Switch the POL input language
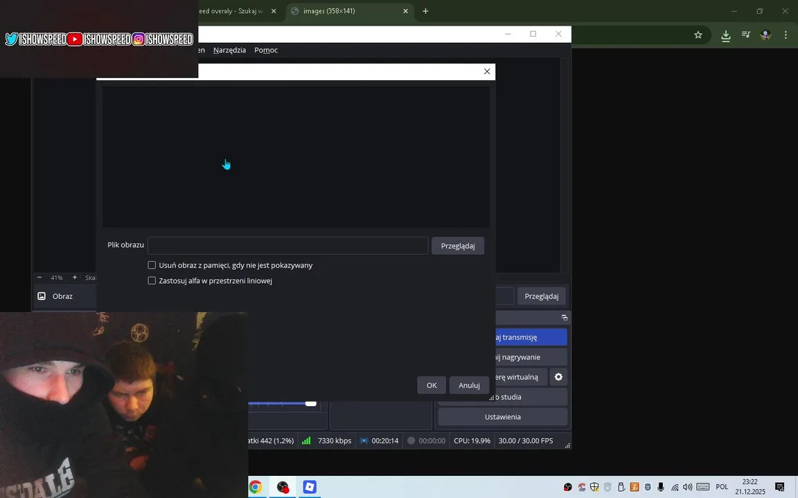The width and height of the screenshot is (798, 498). [722, 488]
